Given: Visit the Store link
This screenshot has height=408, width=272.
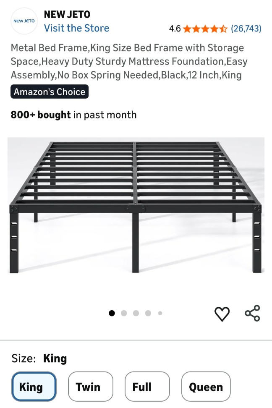Looking at the screenshot, I should [76, 28].
